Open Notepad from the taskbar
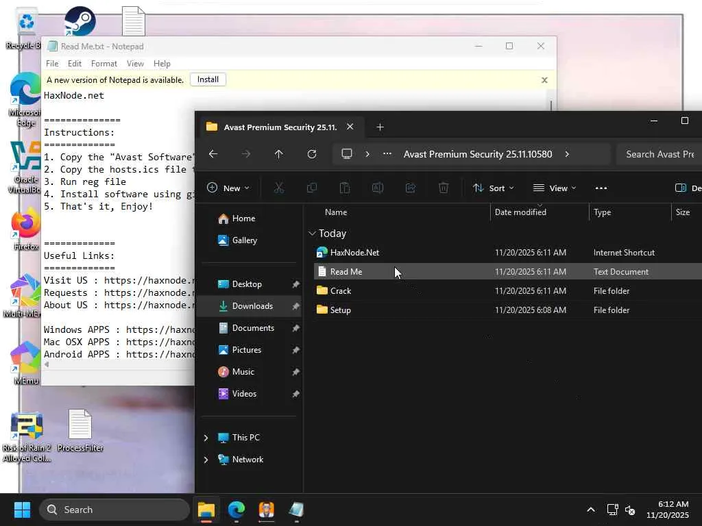The width and height of the screenshot is (702, 526). [x=296, y=510]
